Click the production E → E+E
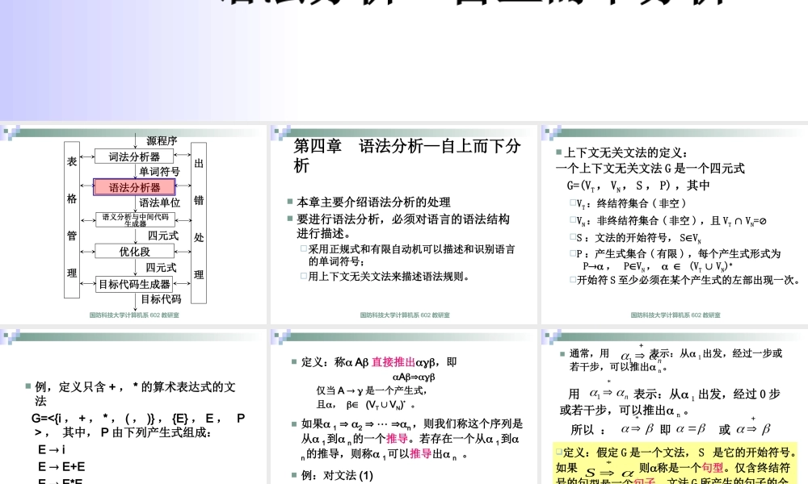Viewport: 808px width, 484px height. click(x=61, y=466)
